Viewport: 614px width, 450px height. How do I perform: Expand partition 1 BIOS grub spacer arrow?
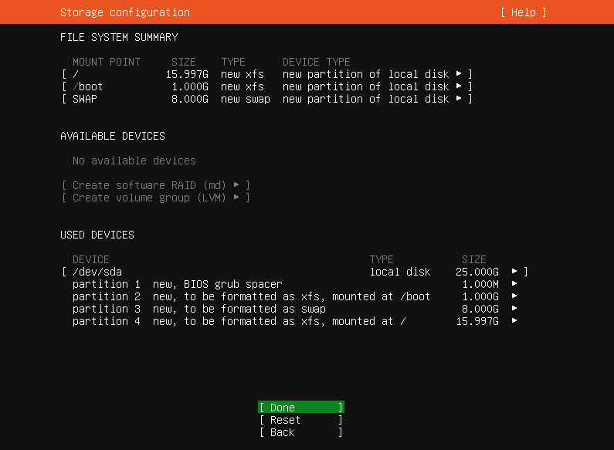pyautogui.click(x=514, y=284)
